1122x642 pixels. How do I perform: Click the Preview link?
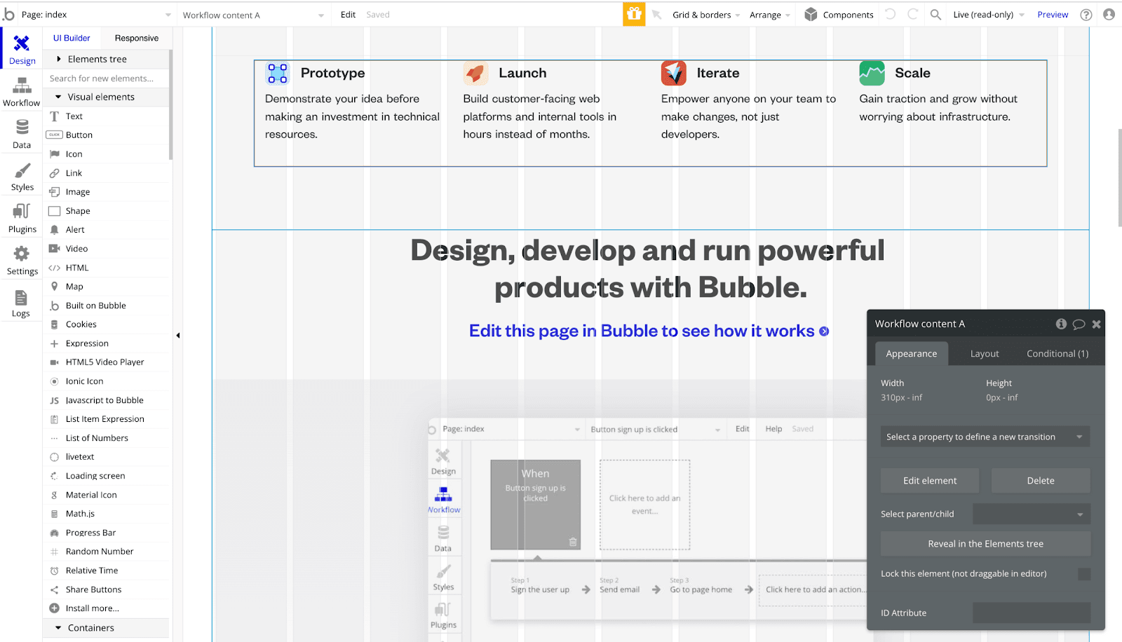tap(1052, 13)
